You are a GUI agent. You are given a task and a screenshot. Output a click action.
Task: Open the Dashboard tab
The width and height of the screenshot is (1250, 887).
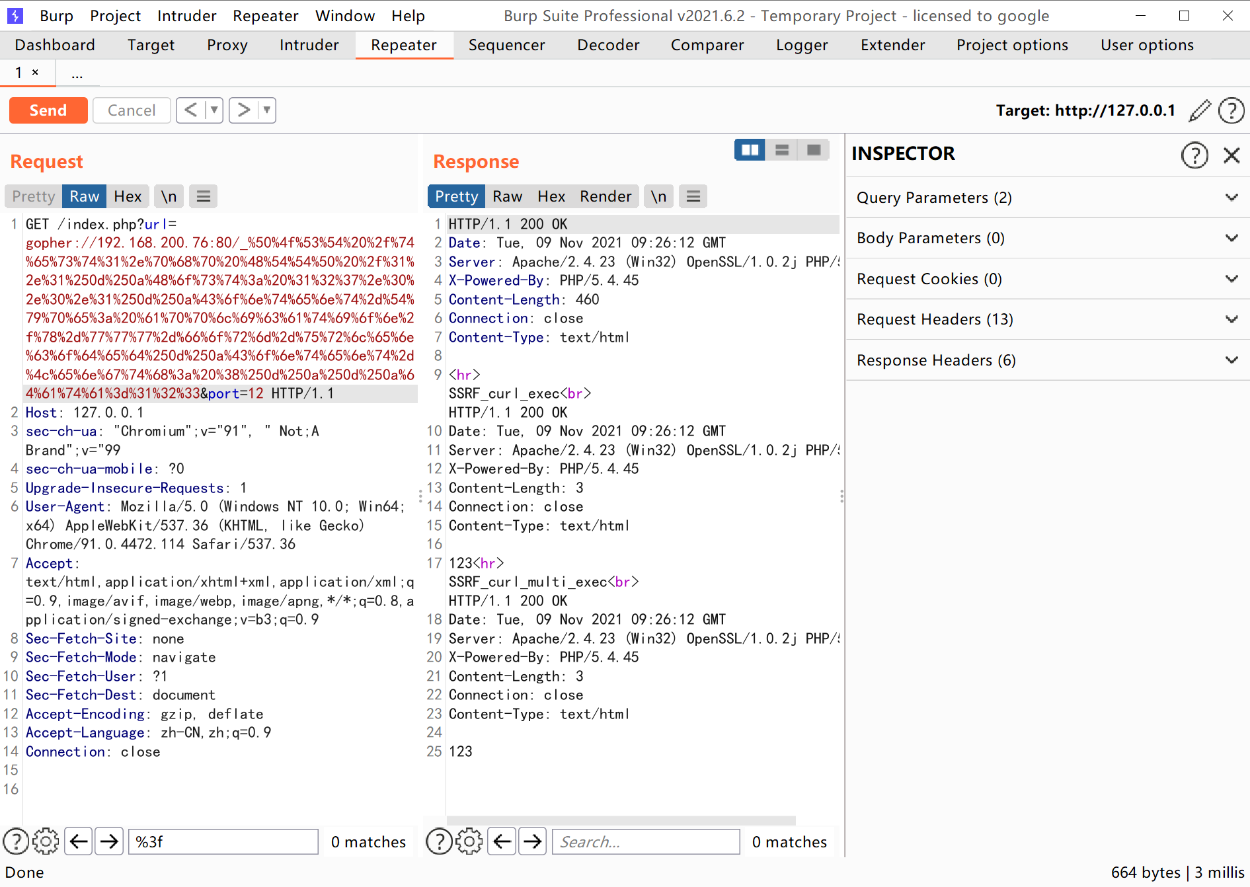(x=55, y=45)
